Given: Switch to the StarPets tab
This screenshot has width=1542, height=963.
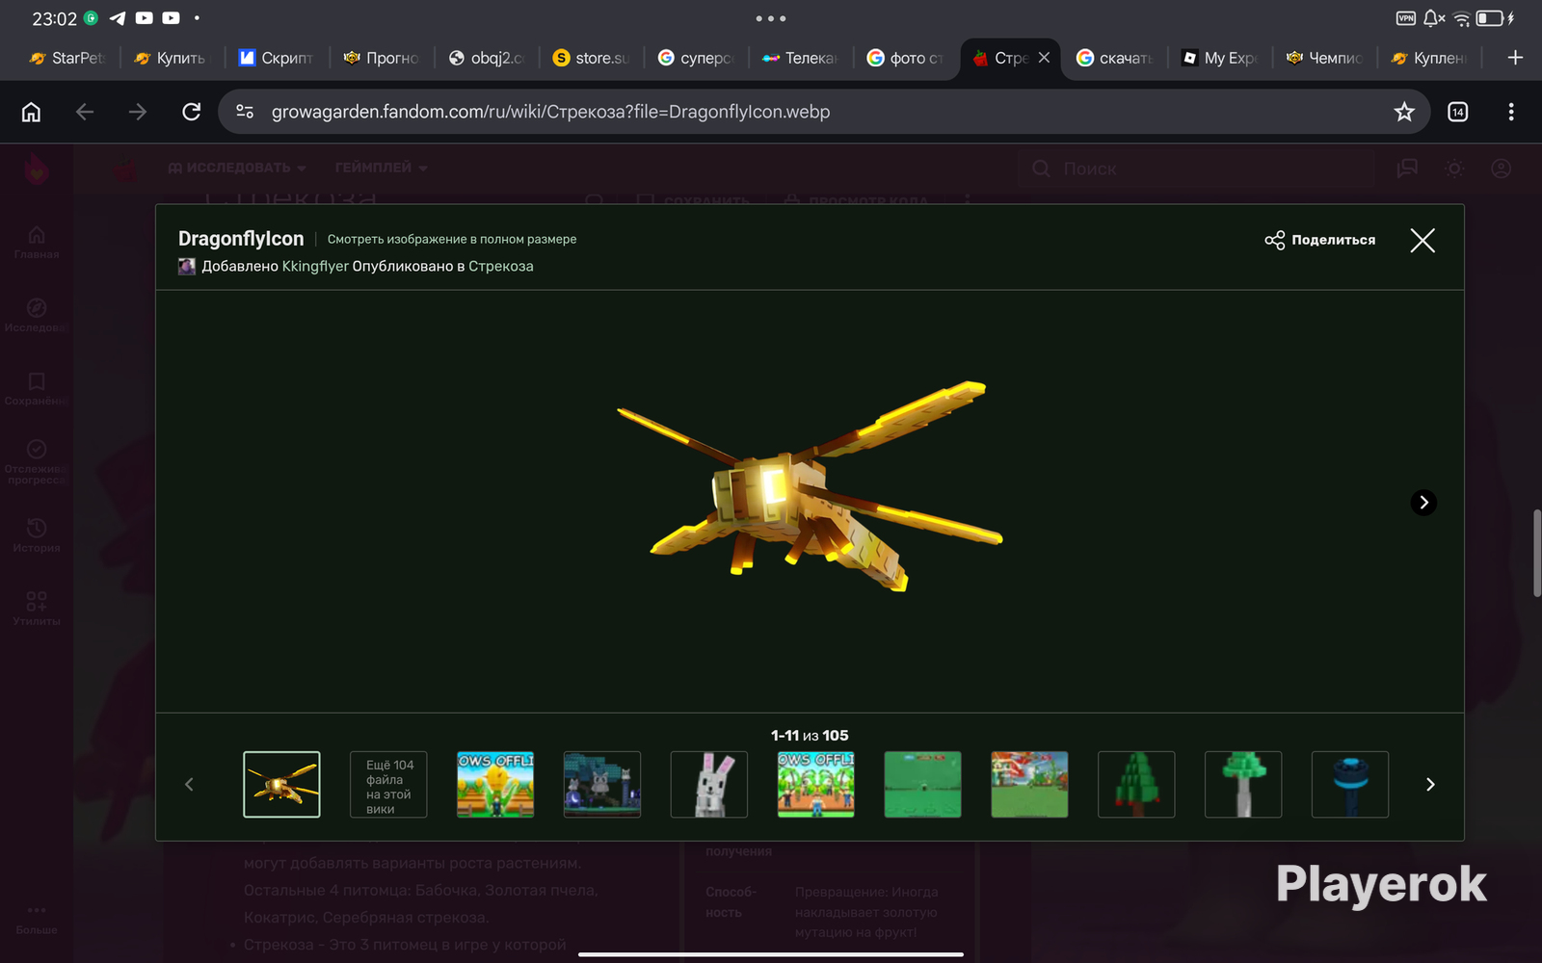Looking at the screenshot, I should pos(67,58).
